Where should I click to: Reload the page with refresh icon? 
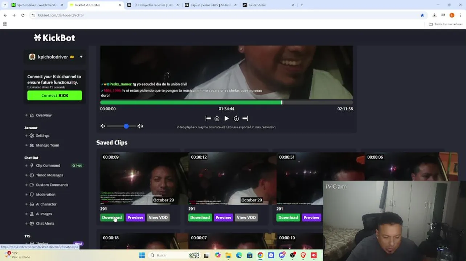(x=23, y=15)
